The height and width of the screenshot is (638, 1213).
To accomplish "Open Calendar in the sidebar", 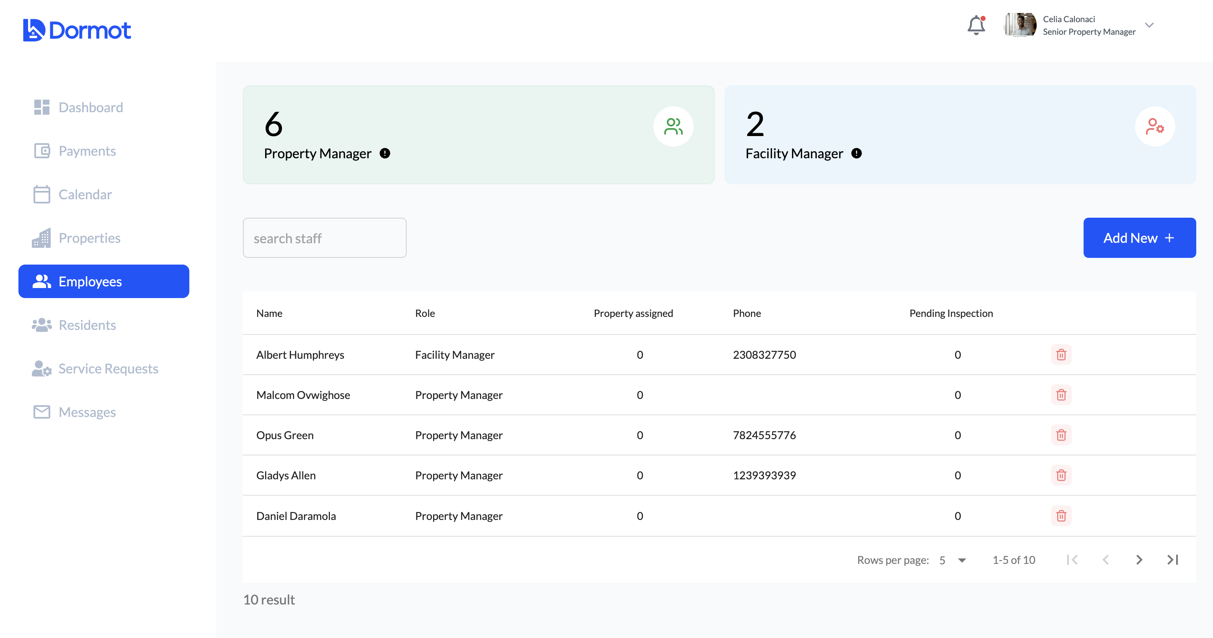I will [103, 194].
